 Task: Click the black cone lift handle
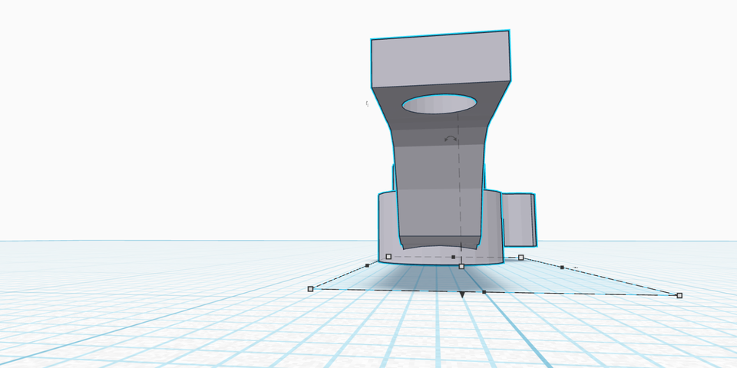tap(461, 294)
